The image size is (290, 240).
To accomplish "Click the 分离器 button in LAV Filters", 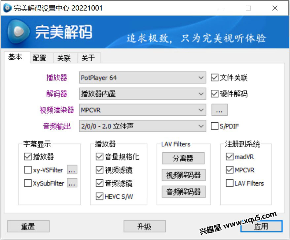I will tap(183, 158).
